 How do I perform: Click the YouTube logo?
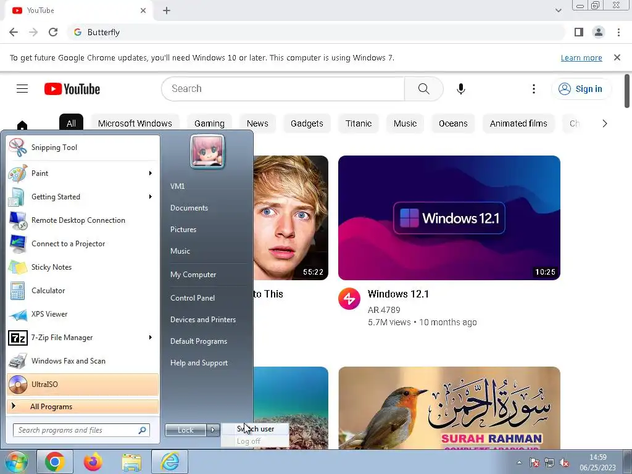(72, 89)
